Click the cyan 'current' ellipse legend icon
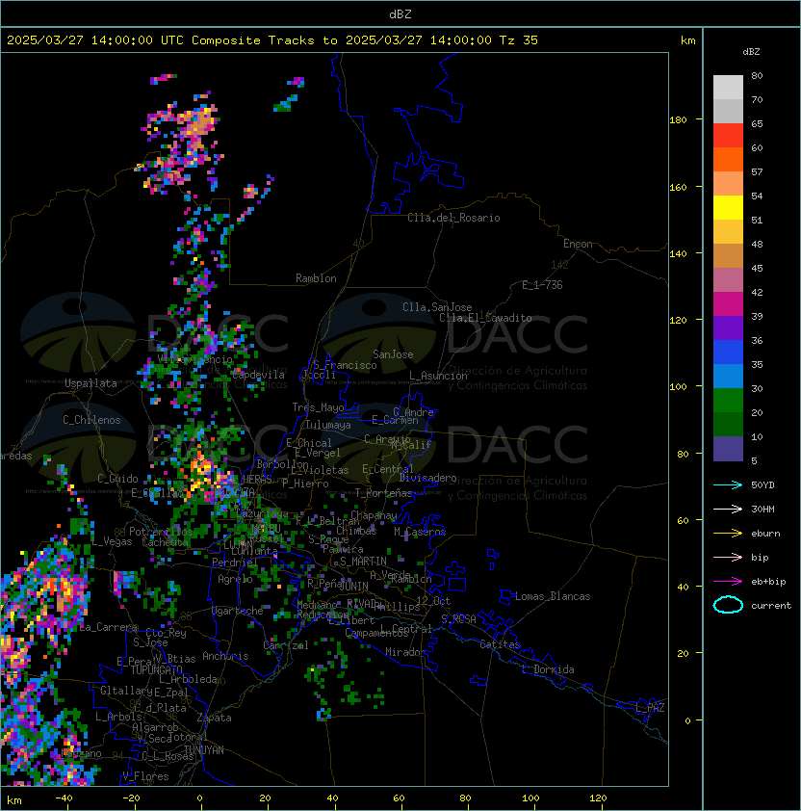Screen dimensions: 801x811 [x=728, y=605]
